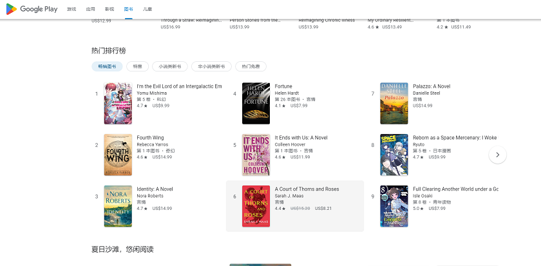Select the 图书 tab
Viewport: 541px width, 266px height.
pyautogui.click(x=128, y=9)
